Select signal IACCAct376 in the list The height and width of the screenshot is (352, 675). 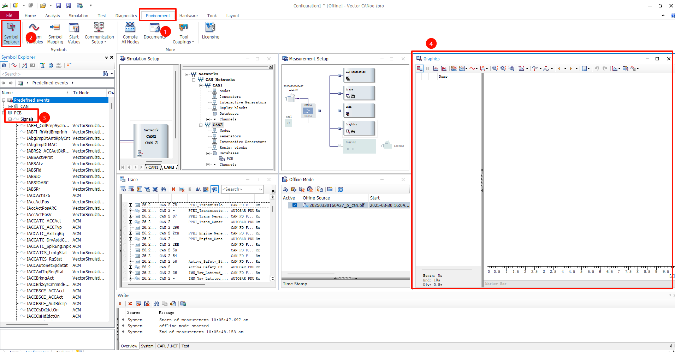click(x=39, y=196)
